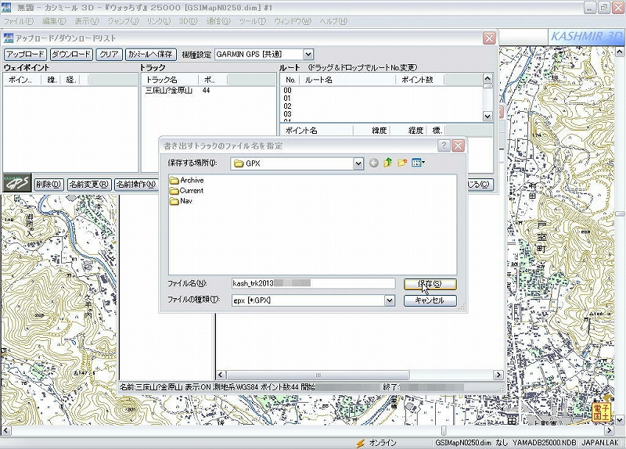Click the 削除(D) delete button
The image size is (626, 449).
49,185
